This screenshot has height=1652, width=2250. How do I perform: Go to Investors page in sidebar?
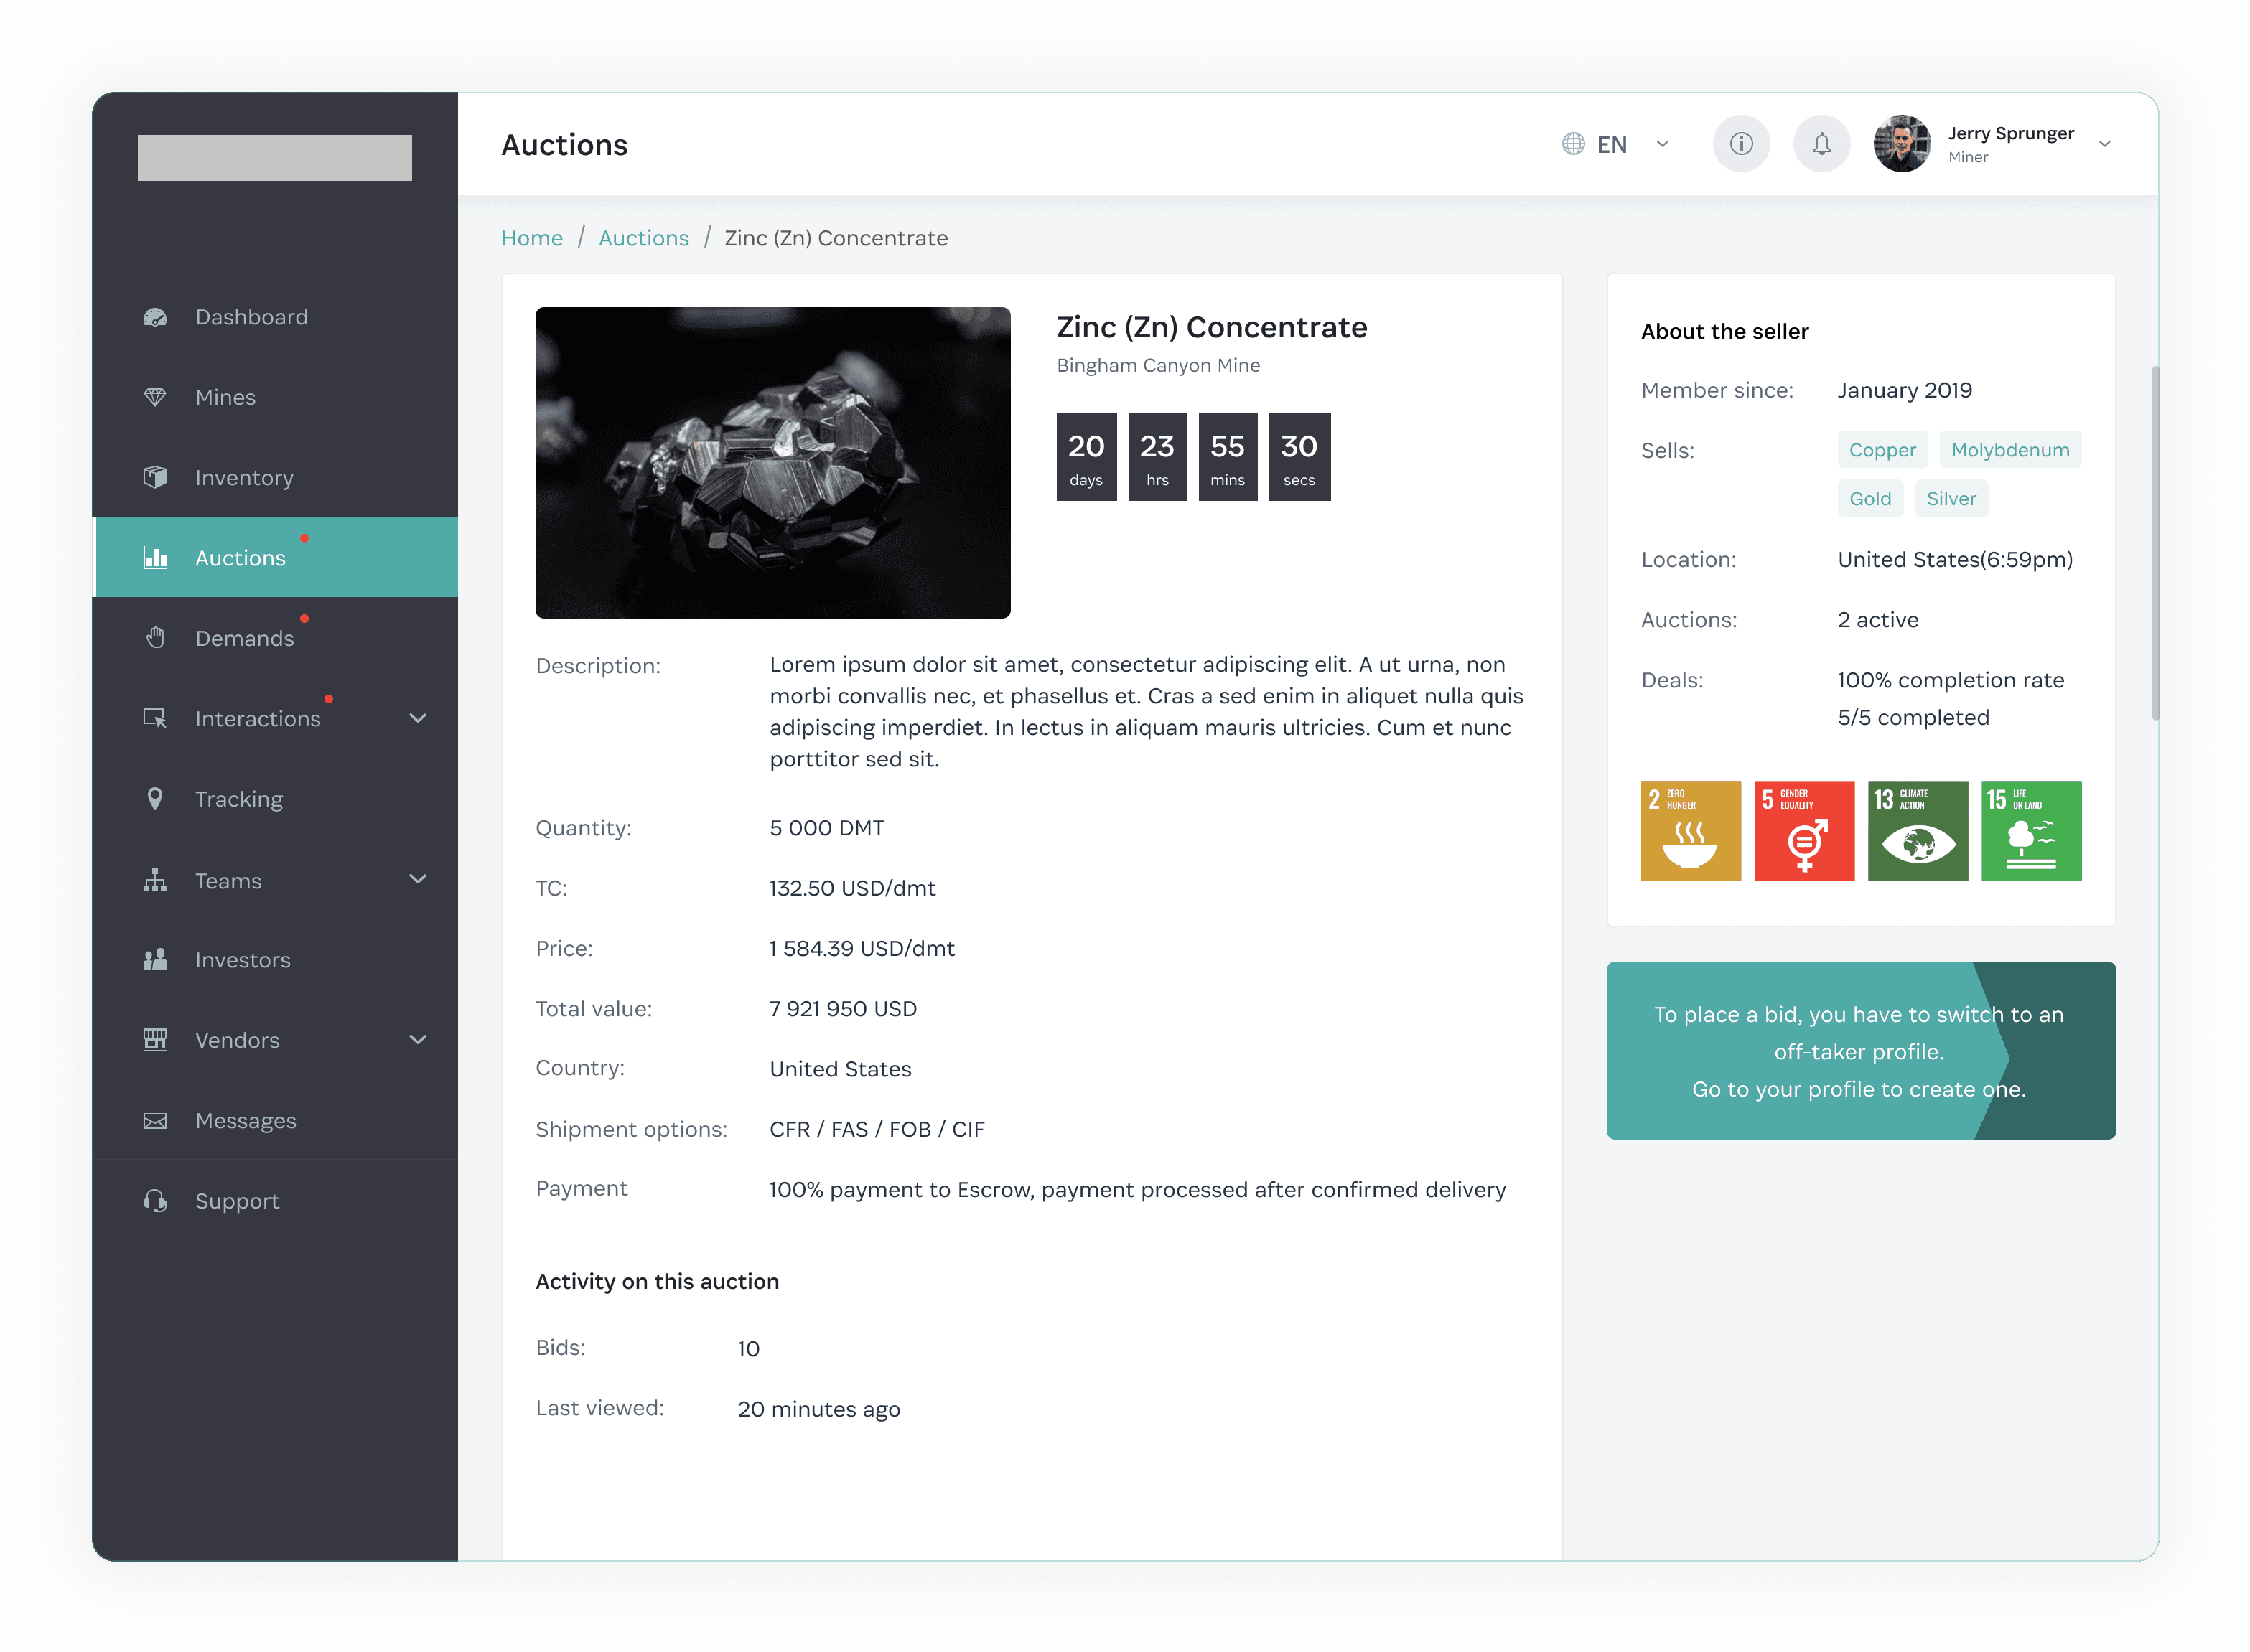(x=242, y=960)
